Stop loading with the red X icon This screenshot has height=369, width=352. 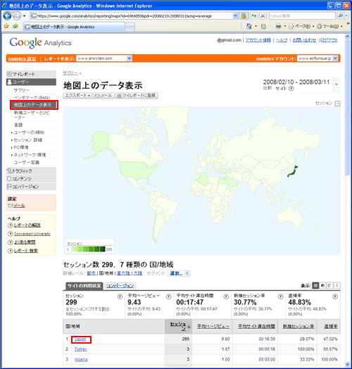coord(263,15)
